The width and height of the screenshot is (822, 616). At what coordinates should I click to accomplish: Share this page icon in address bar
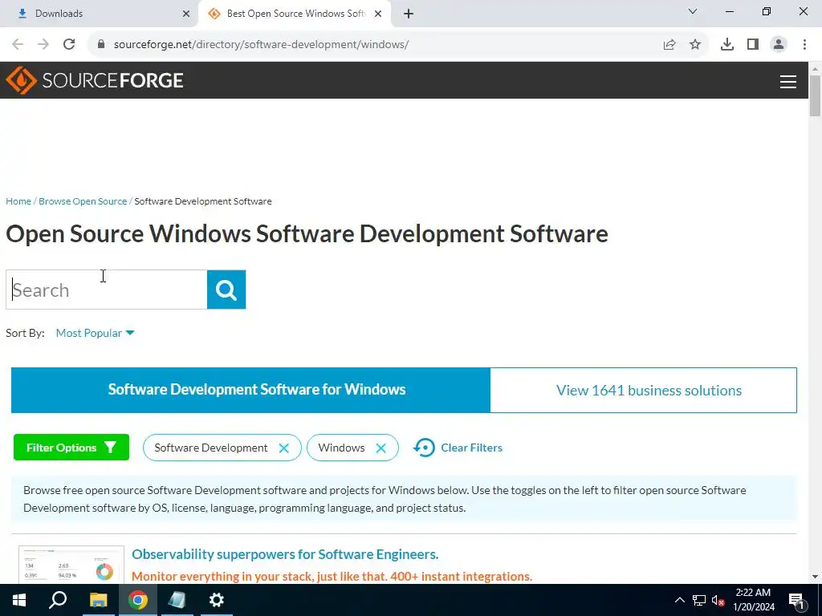coord(669,45)
